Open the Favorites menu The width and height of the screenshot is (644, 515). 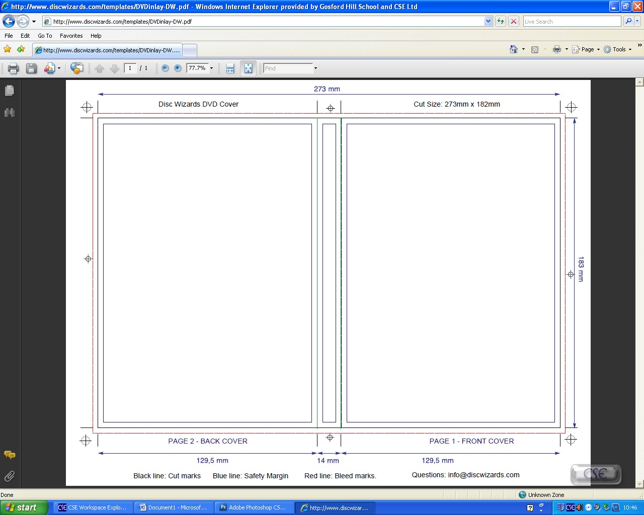[71, 36]
